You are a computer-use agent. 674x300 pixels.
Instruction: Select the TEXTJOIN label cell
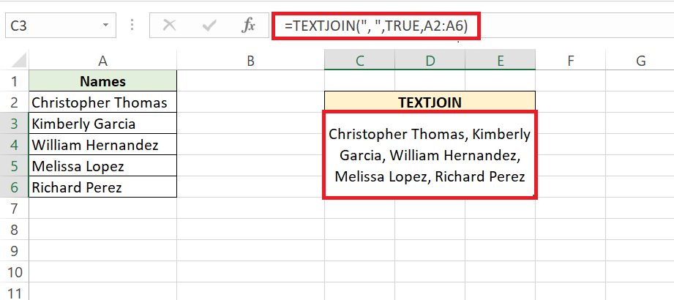tap(430, 103)
